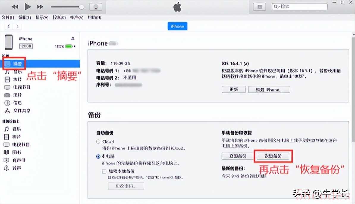Skip to previous track with rewind icon
The image size is (355, 204).
tap(15, 7)
